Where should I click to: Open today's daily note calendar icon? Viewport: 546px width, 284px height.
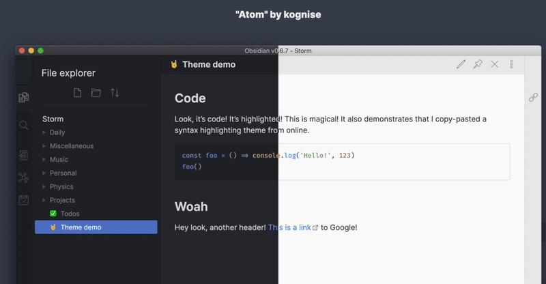(x=24, y=200)
